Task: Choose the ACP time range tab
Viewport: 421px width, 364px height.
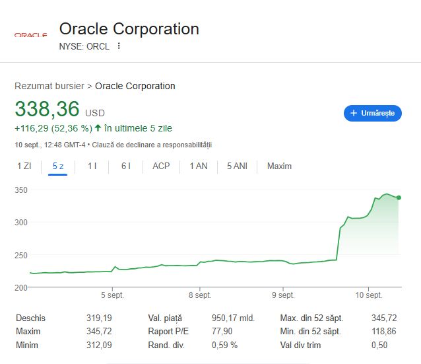Action: [x=161, y=166]
